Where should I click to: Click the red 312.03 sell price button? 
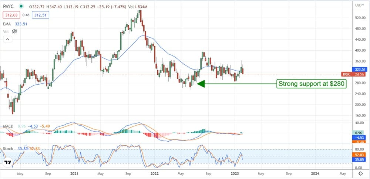coord(11,14)
